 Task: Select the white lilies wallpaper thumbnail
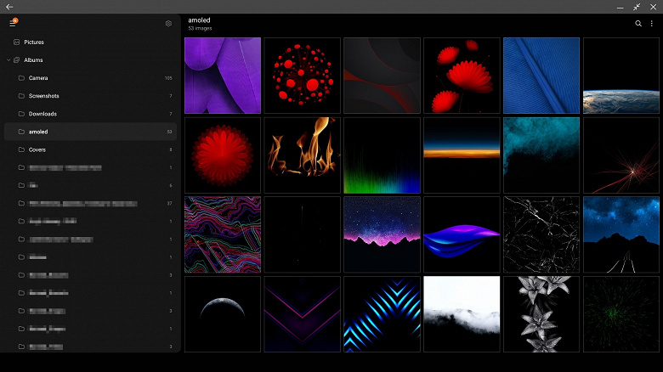tap(541, 313)
